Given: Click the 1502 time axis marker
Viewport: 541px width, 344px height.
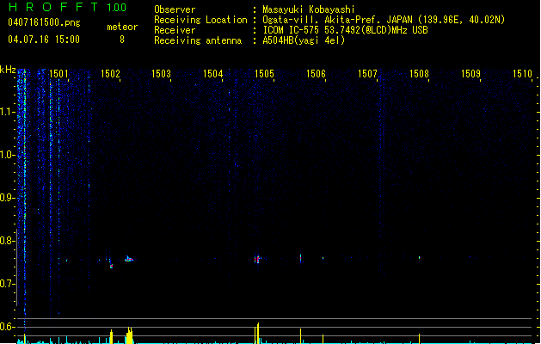Looking at the screenshot, I should tap(110, 73).
